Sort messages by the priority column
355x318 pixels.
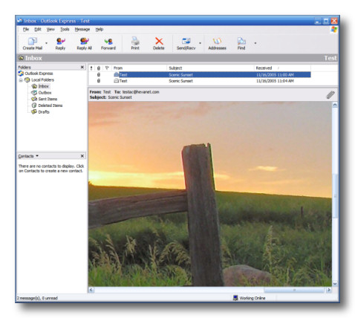tap(91, 68)
